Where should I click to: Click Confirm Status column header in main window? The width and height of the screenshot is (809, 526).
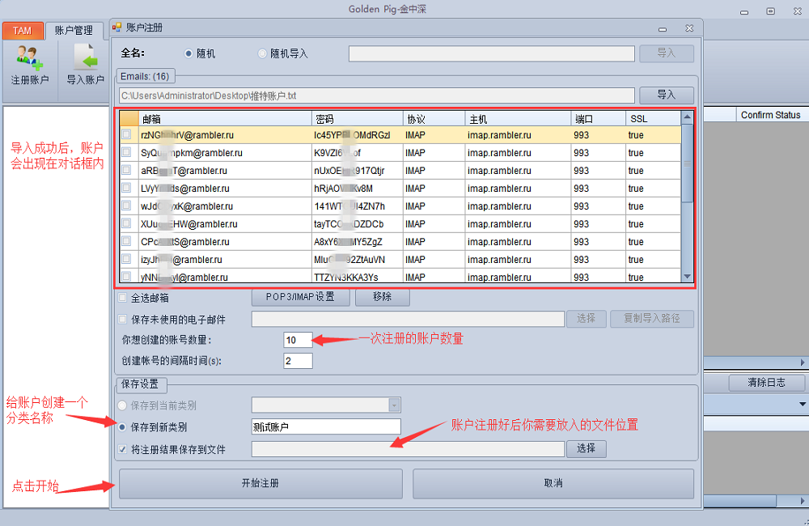pyautogui.click(x=771, y=115)
